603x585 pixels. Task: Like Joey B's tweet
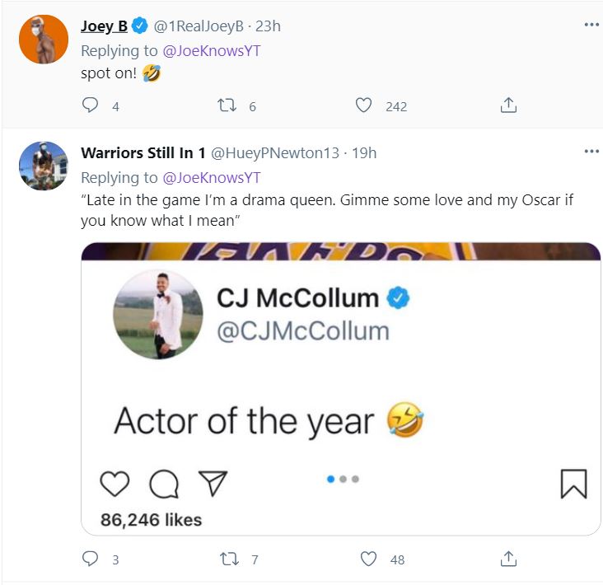[x=363, y=105]
